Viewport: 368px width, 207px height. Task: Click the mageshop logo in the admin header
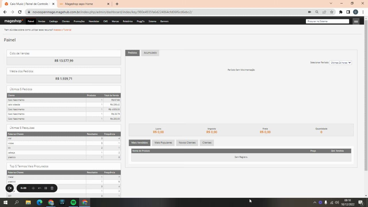pos(14,21)
